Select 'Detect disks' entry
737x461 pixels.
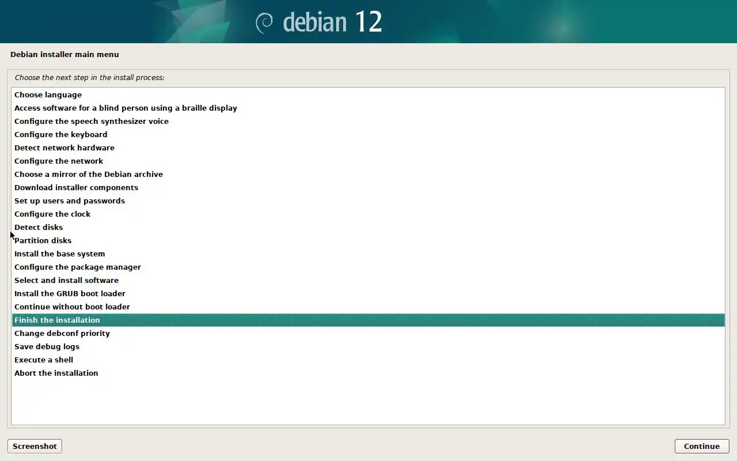[368, 227]
